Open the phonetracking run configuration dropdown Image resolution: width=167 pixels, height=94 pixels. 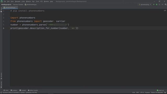coord(145,4)
